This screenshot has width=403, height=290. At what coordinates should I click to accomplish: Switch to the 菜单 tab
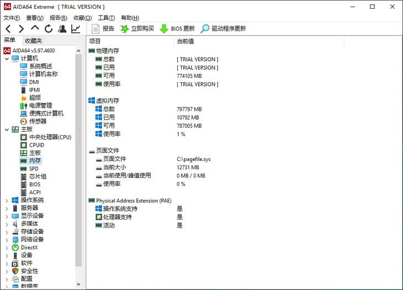9,40
